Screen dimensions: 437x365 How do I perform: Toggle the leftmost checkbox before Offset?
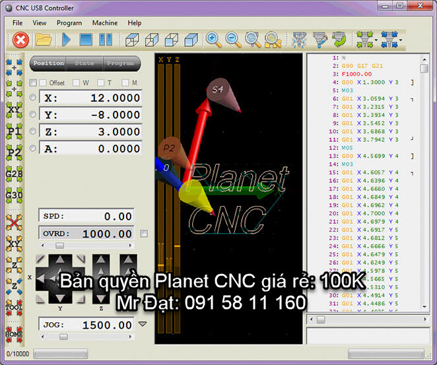point(33,83)
